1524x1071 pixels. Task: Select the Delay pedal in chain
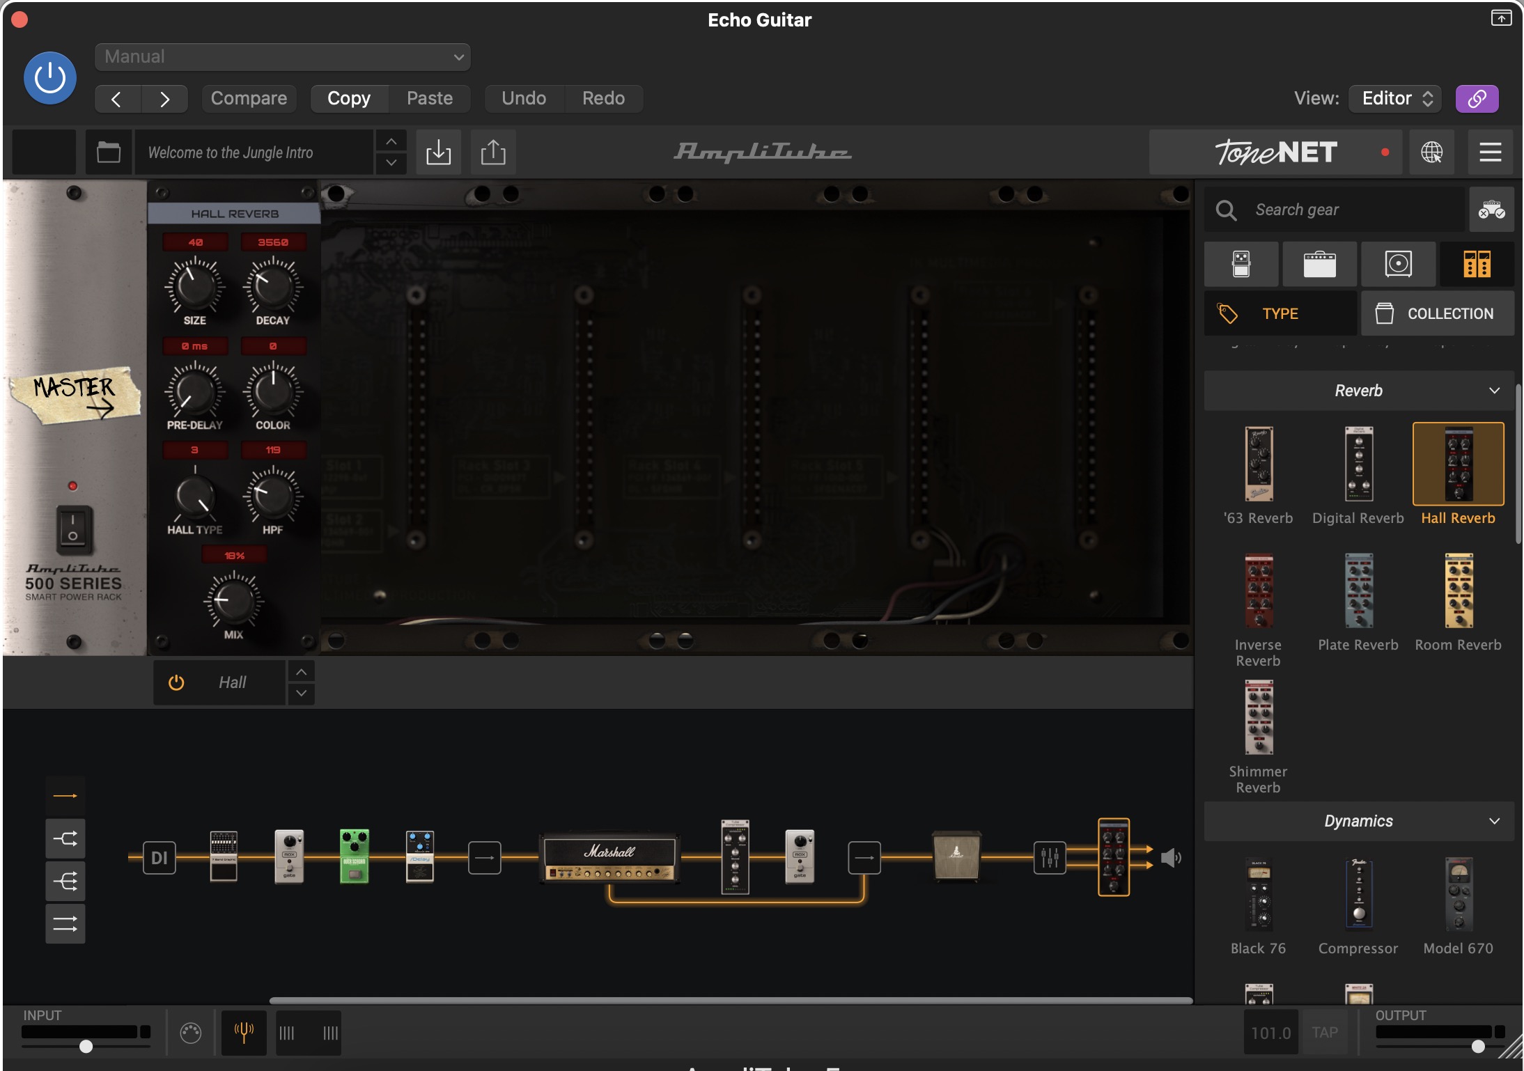click(420, 856)
